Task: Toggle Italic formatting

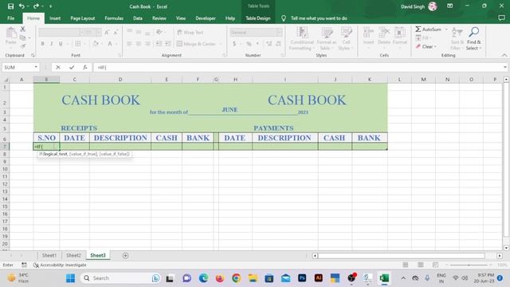Action: [51, 44]
